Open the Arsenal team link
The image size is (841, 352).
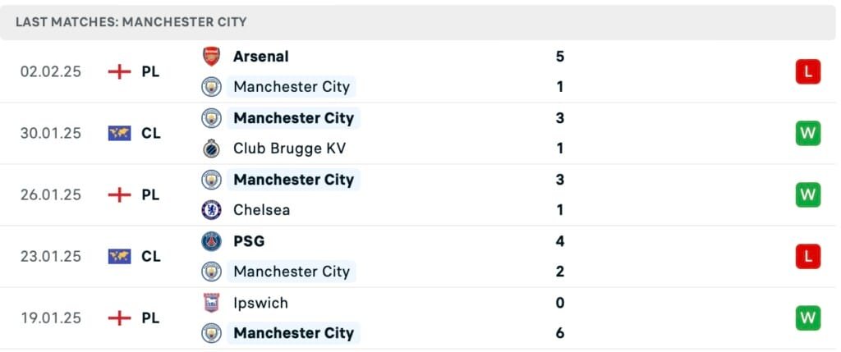[x=260, y=57]
